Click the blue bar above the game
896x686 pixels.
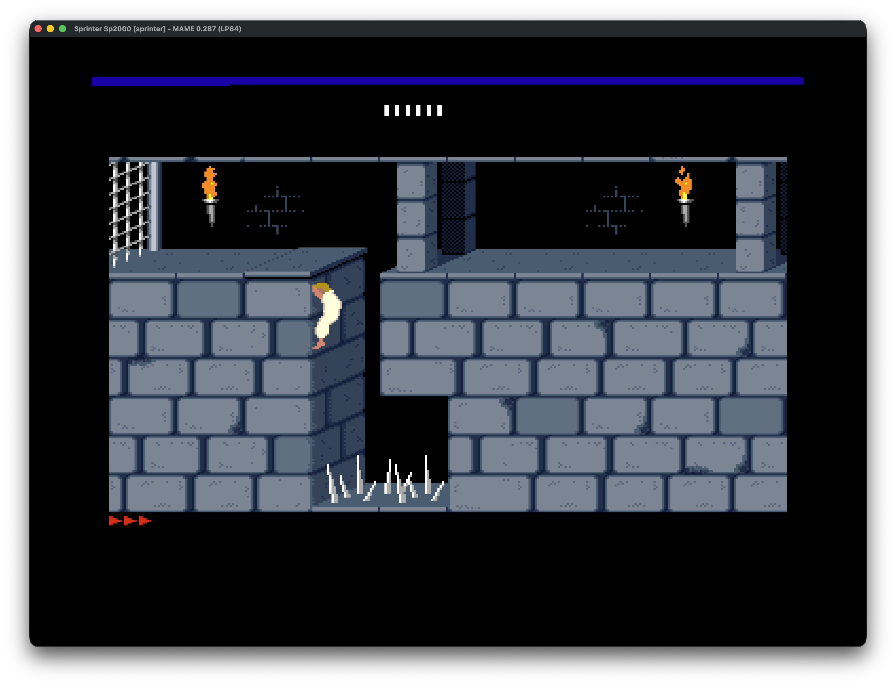click(448, 81)
